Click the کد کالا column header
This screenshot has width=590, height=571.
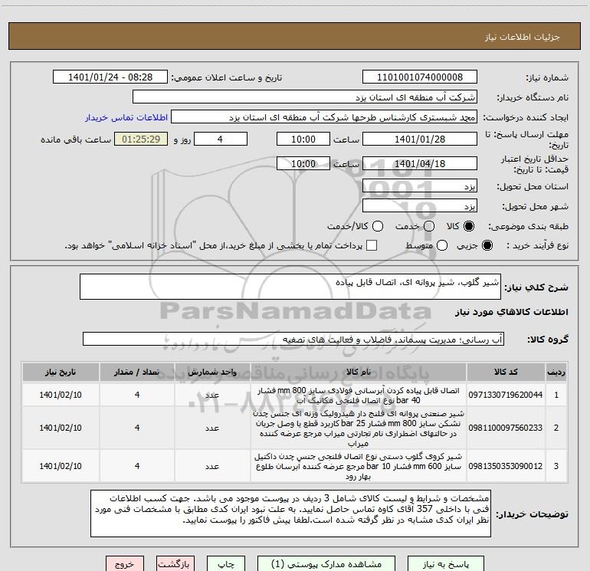pyautogui.click(x=506, y=372)
